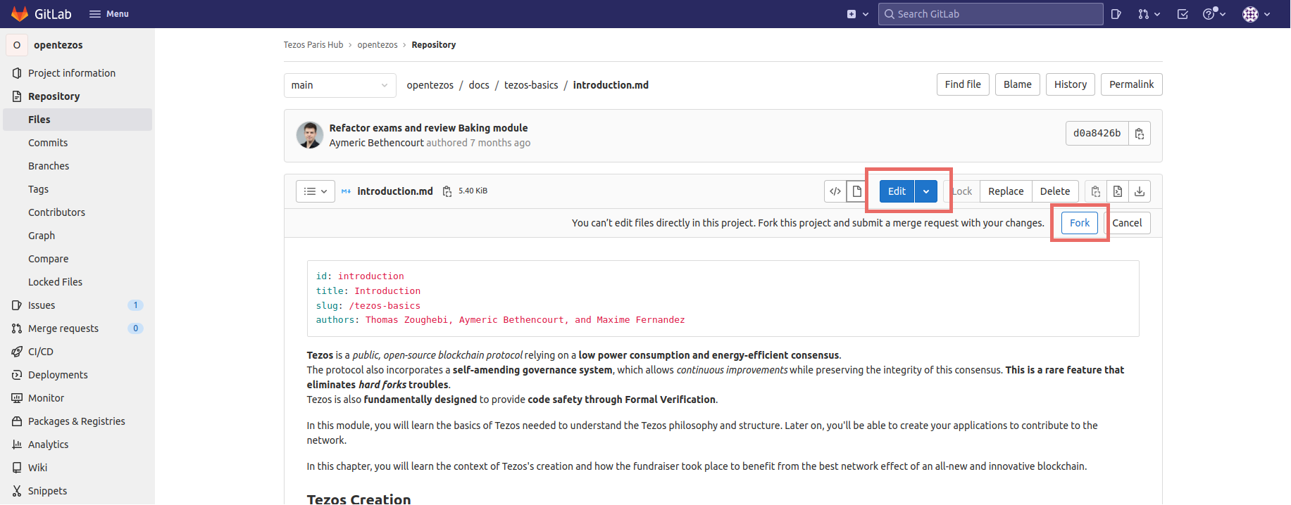This screenshot has height=505, width=1291.
Task: Open the file Blame view
Action: pyautogui.click(x=1017, y=84)
